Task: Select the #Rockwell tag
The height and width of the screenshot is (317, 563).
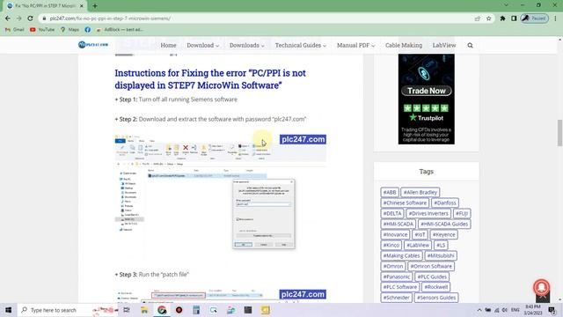Action: pyautogui.click(x=436, y=287)
